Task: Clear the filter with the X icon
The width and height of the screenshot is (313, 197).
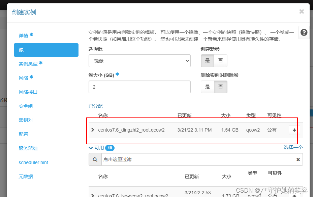Action: coord(298,159)
